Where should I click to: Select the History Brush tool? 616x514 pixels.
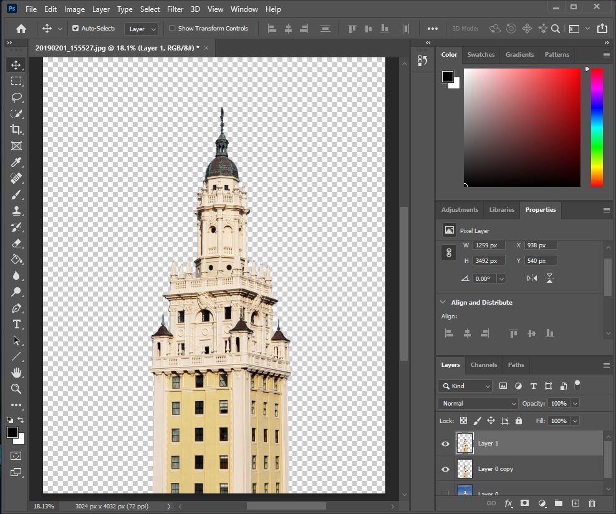pos(16,227)
